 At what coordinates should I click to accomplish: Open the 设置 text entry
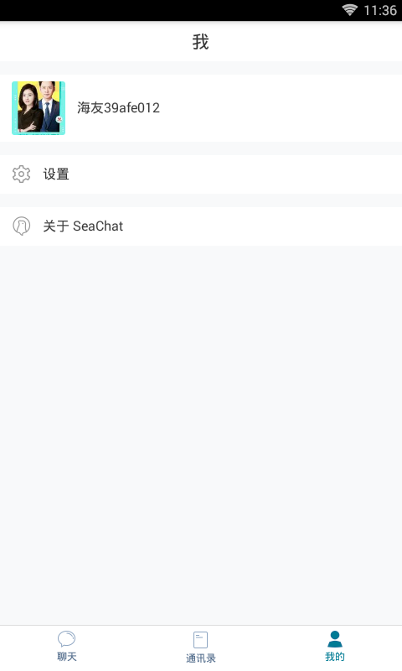coord(56,174)
